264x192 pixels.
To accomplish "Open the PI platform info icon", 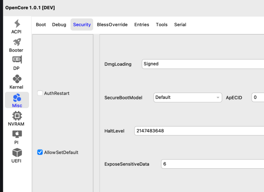I will 17,134.
